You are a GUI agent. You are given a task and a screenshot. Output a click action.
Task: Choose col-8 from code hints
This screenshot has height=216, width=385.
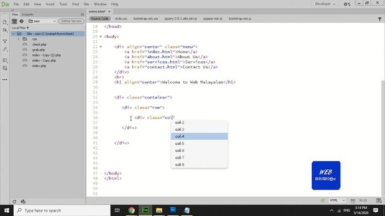click(x=199, y=164)
